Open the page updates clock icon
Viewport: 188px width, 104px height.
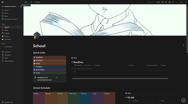pyautogui.click(x=166, y=2)
